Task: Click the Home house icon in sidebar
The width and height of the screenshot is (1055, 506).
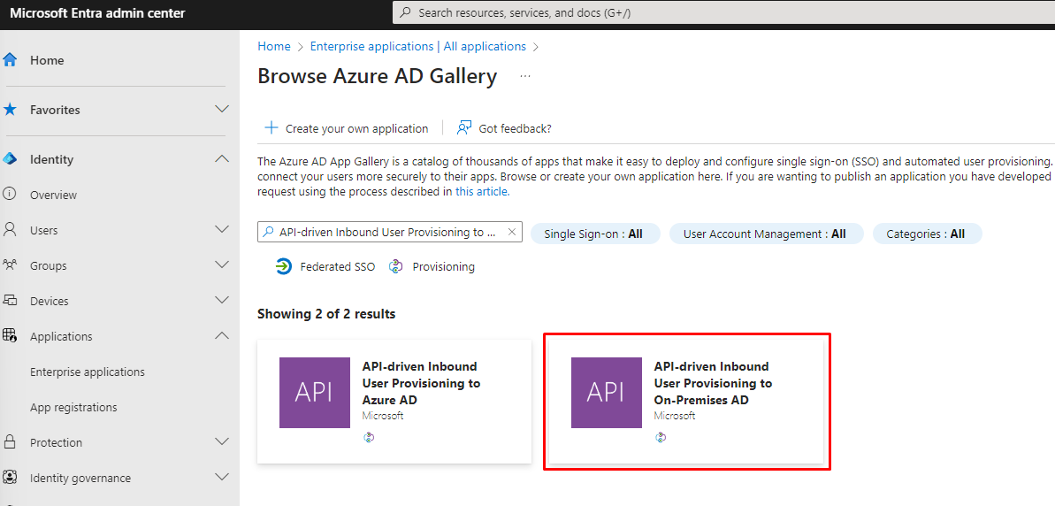Action: pos(11,60)
